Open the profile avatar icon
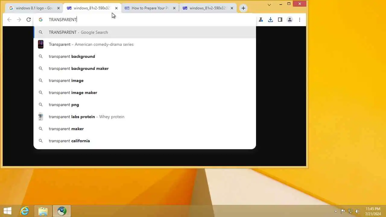The height and width of the screenshot is (217, 386). [x=290, y=20]
